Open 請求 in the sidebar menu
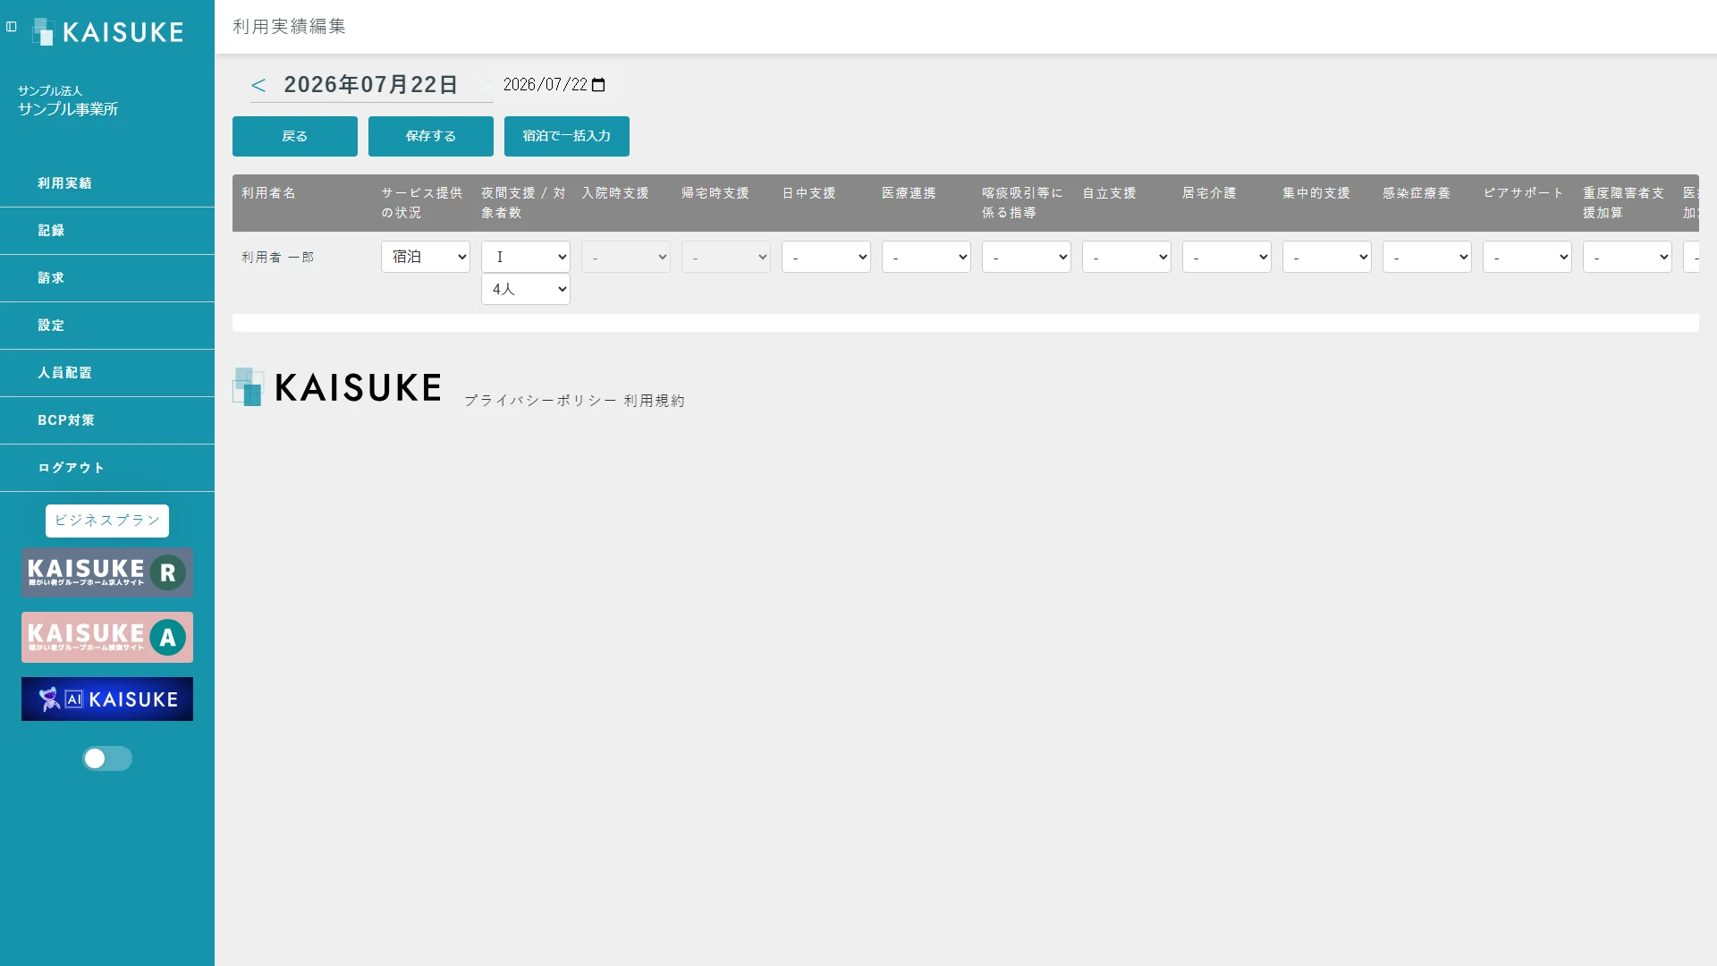 [x=107, y=278]
